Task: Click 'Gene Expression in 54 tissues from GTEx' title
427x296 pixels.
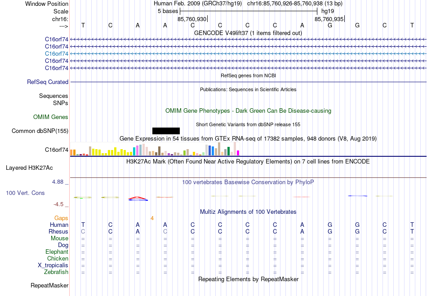Action: (248, 138)
